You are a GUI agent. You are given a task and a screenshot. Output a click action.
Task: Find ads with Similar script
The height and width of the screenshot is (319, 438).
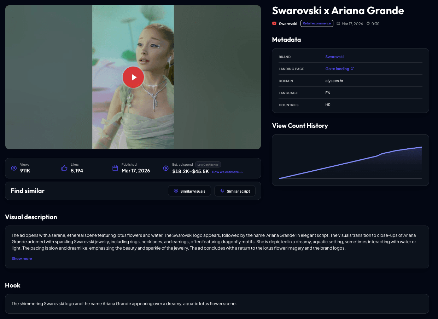tap(235, 191)
